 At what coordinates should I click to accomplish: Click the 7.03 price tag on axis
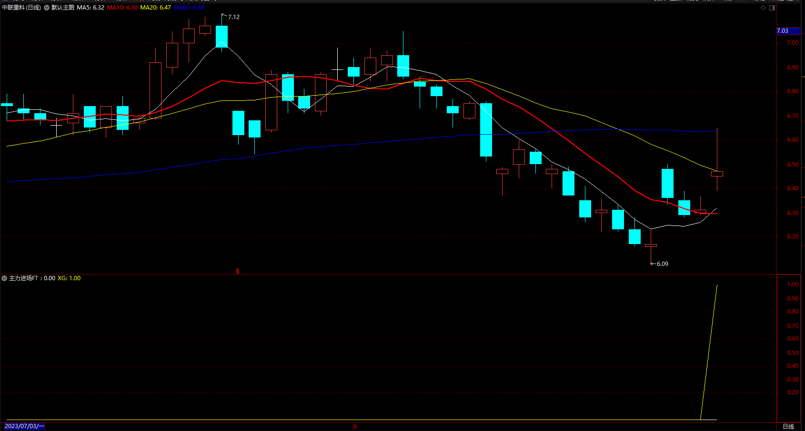click(x=788, y=31)
